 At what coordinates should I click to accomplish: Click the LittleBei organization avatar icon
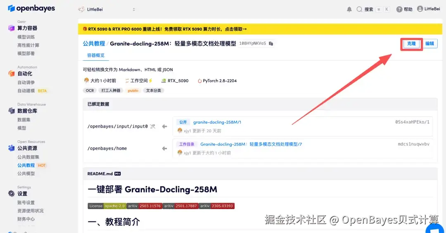tap(81, 10)
